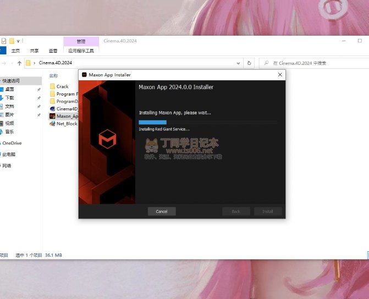Click the properties checkmark icon in title bar
Image resolution: width=369 pixels, height=299 pixels.
(x=4, y=41)
